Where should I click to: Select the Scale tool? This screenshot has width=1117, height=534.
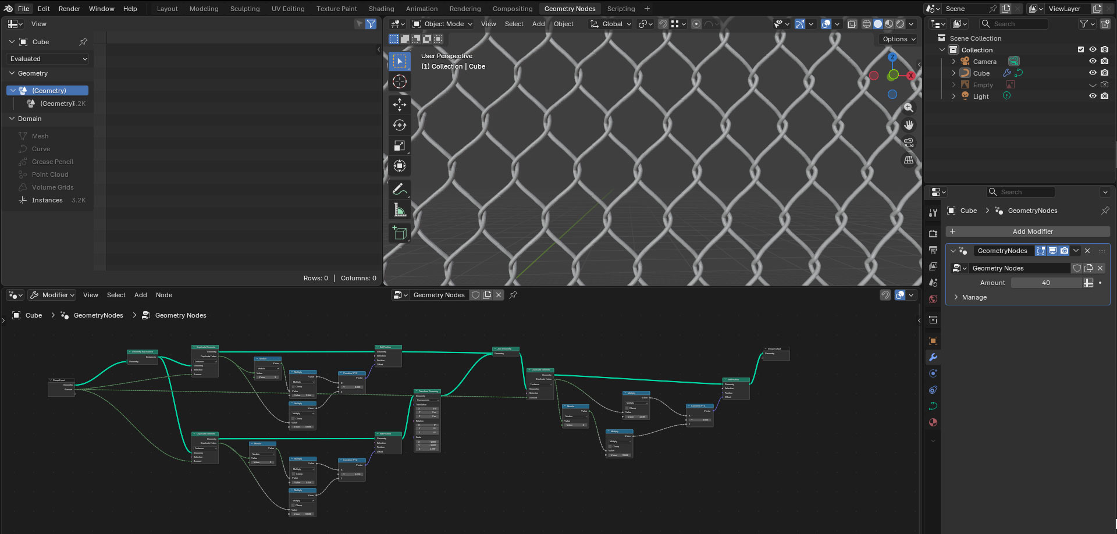(399, 145)
